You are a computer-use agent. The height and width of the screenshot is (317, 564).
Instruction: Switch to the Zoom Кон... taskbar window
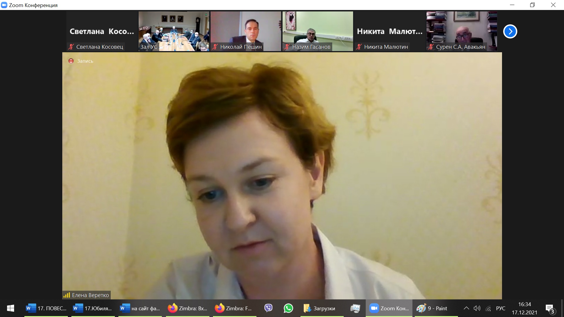389,308
